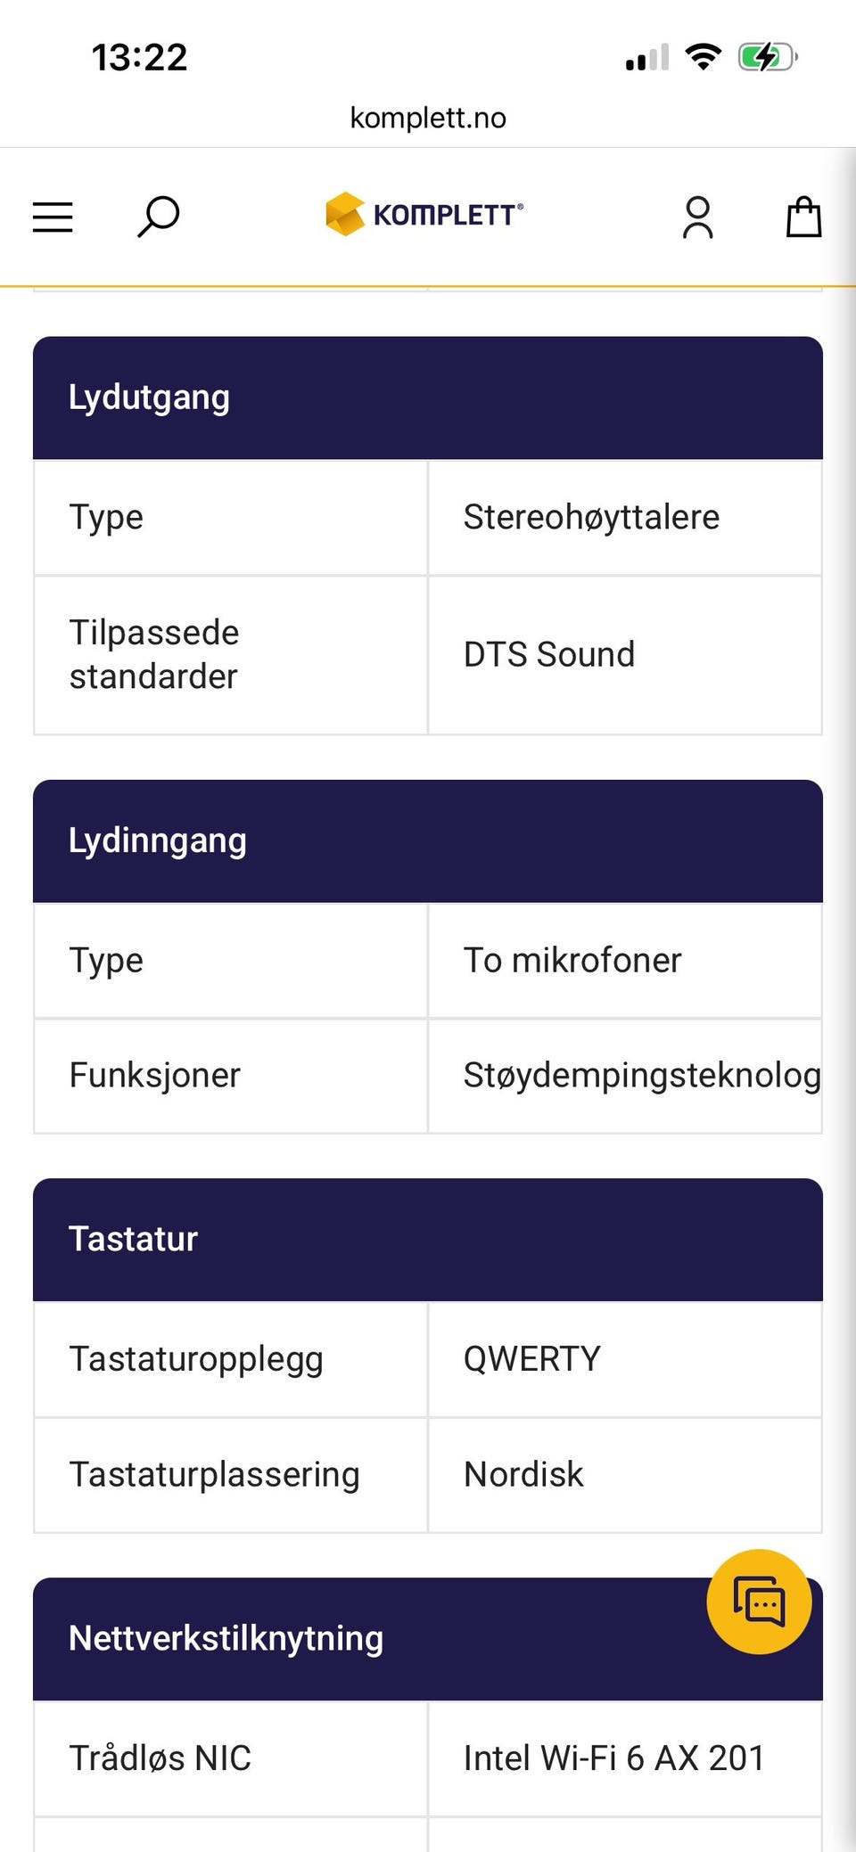Viewport: 856px width, 1852px height.
Task: Tap the cellular signal bars
Action: pos(647,58)
